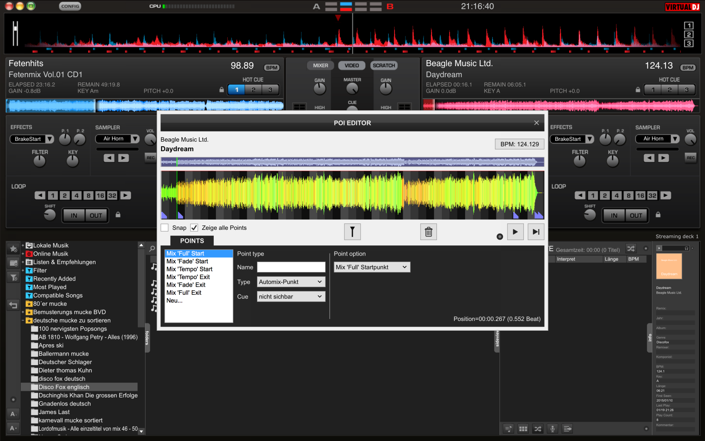
Task: Open left deck BrakeStart effect dropdown
Action: coord(50,139)
